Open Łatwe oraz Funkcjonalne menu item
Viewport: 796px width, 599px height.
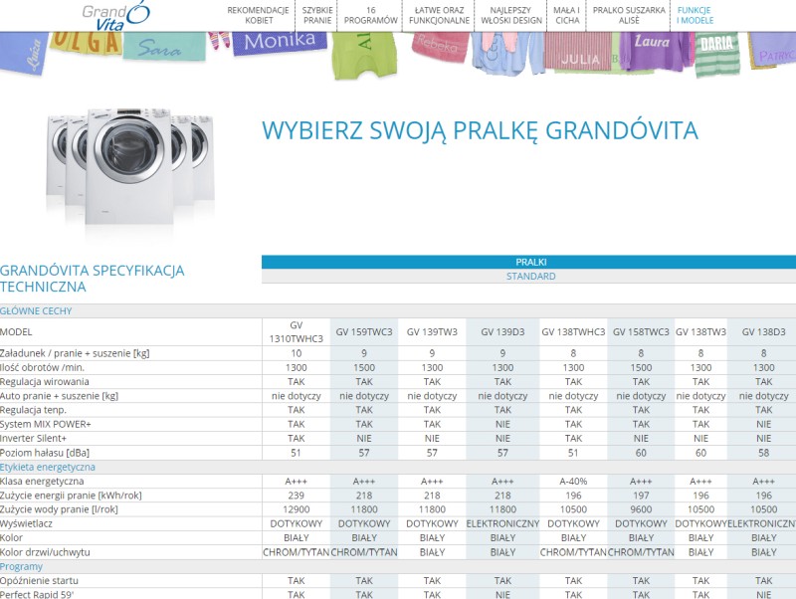pos(439,15)
